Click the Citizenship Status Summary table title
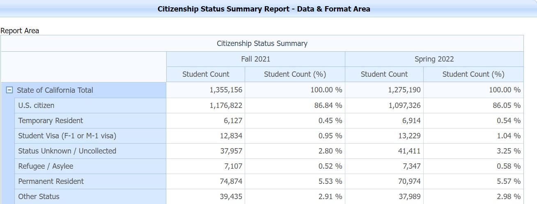This screenshot has width=537, height=204. 262,44
